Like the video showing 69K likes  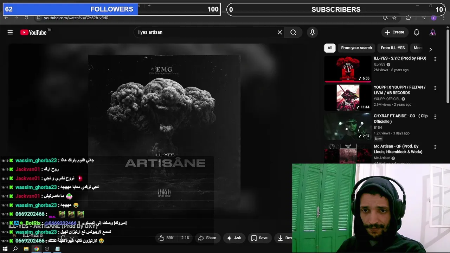166,238
